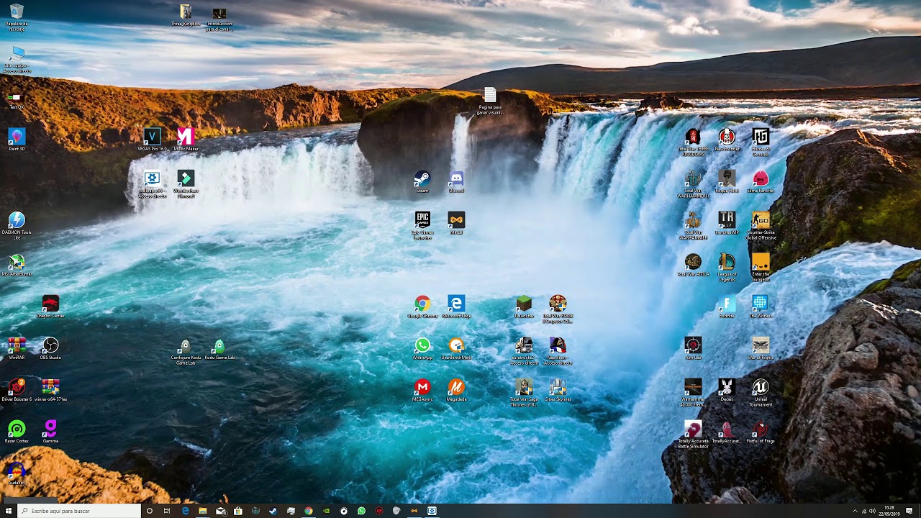Launch the Audacity shortcut
921x518 pixels.
pos(16,473)
